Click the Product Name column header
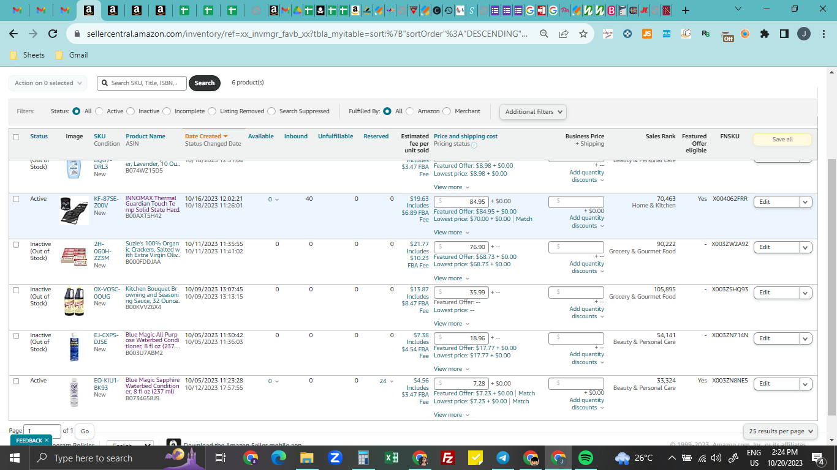The image size is (837, 470). click(x=145, y=136)
